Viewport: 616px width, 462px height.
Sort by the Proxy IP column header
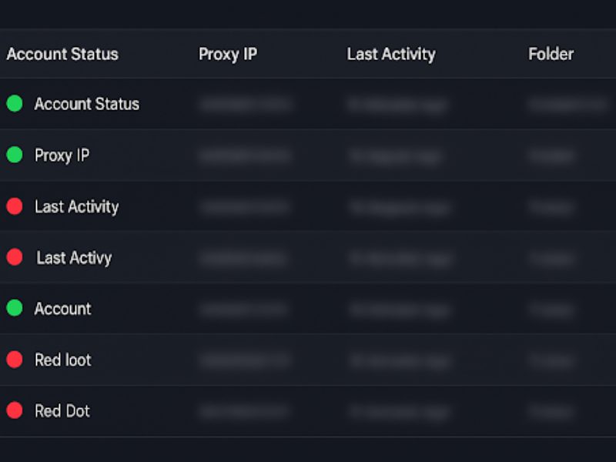228,54
